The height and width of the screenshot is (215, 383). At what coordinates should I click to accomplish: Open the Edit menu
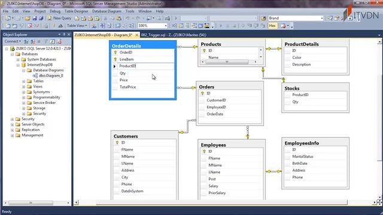(x=16, y=11)
